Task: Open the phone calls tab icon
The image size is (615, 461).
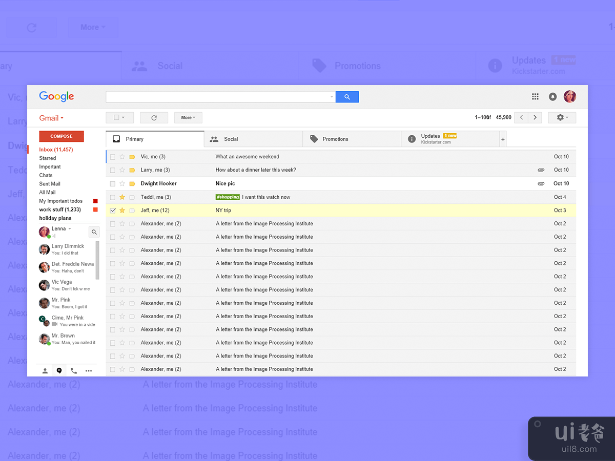Action: coord(74,371)
